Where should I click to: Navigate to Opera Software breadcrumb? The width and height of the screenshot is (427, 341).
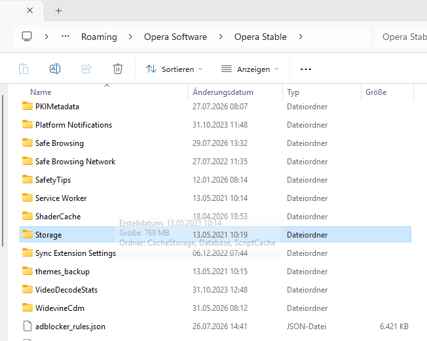tap(176, 37)
